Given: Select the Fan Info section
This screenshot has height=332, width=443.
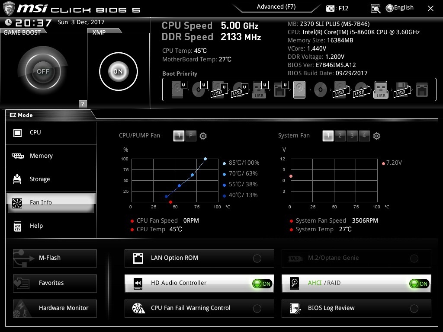Looking at the screenshot, I should click(51, 203).
